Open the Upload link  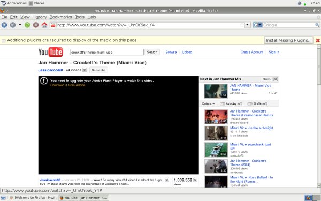point(187,52)
